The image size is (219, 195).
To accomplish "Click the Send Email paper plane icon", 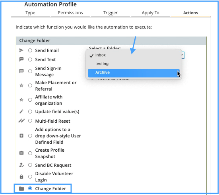I will click(x=21, y=50).
